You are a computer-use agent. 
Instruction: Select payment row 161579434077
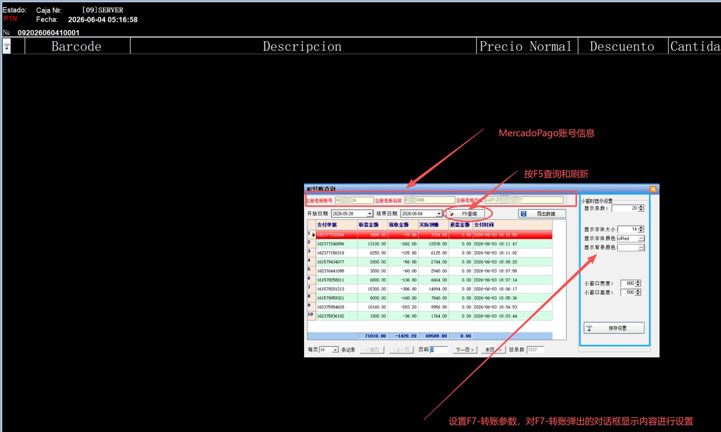(434, 262)
